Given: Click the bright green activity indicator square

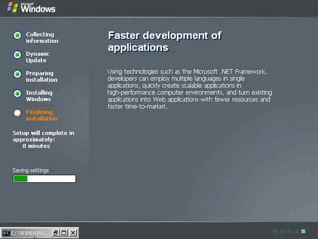Looking at the screenshot, I should coord(304,231).
